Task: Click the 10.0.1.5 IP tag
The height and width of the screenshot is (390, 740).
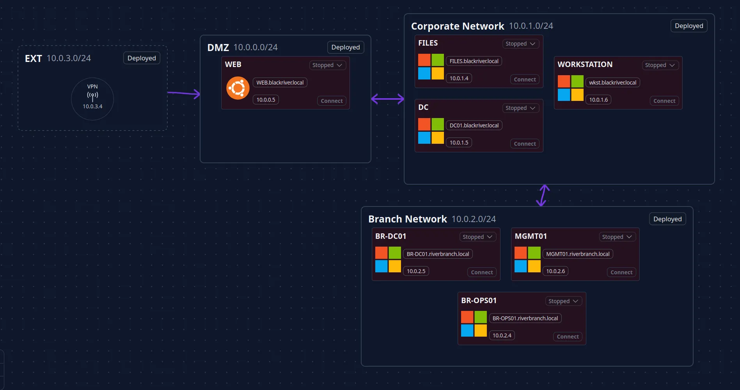Action: (459, 143)
